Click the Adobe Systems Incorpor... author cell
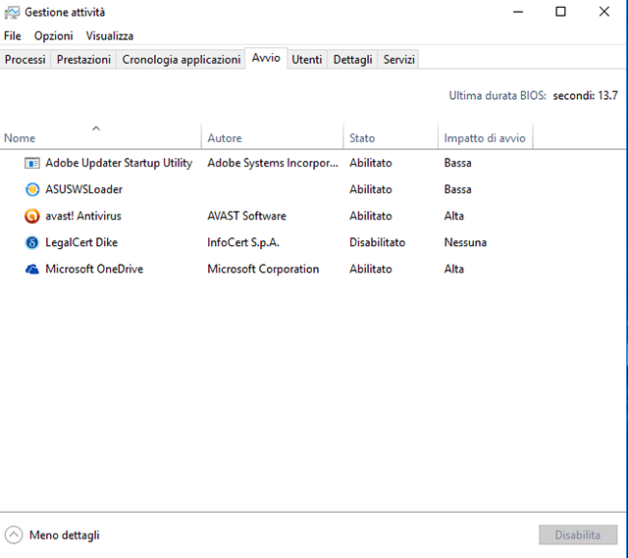The image size is (628, 558). click(273, 163)
